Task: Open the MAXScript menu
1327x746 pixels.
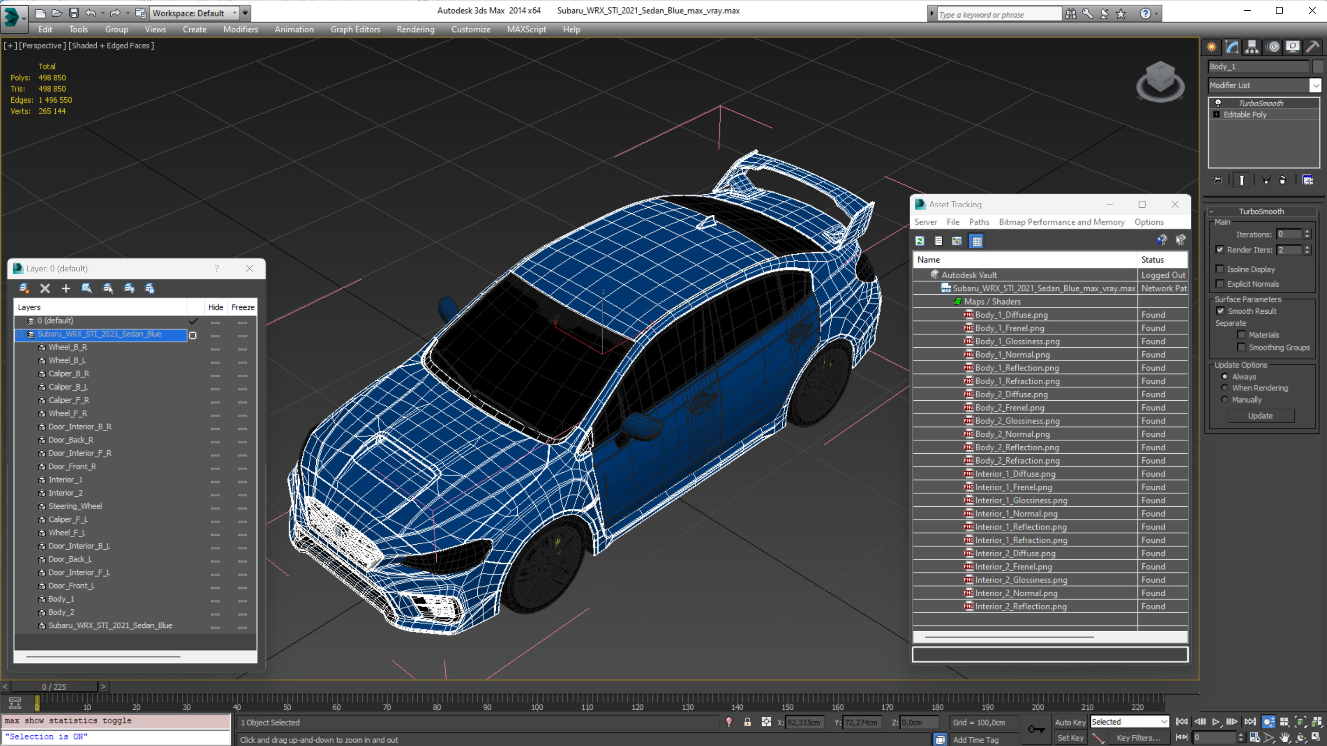Action: tap(527, 29)
